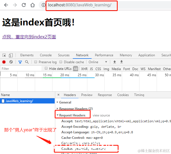Open network search magnifier

[27, 62]
